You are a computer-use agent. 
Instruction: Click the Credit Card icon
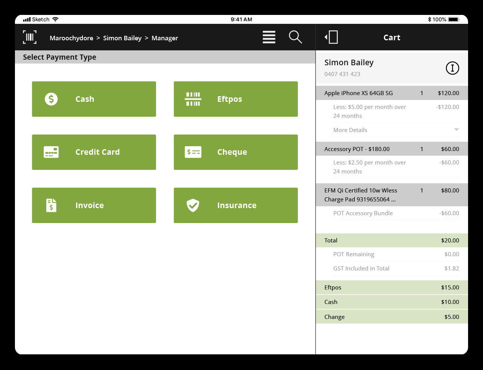[x=51, y=152]
